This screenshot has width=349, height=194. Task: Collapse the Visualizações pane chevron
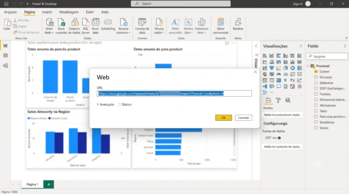[x=301, y=46]
